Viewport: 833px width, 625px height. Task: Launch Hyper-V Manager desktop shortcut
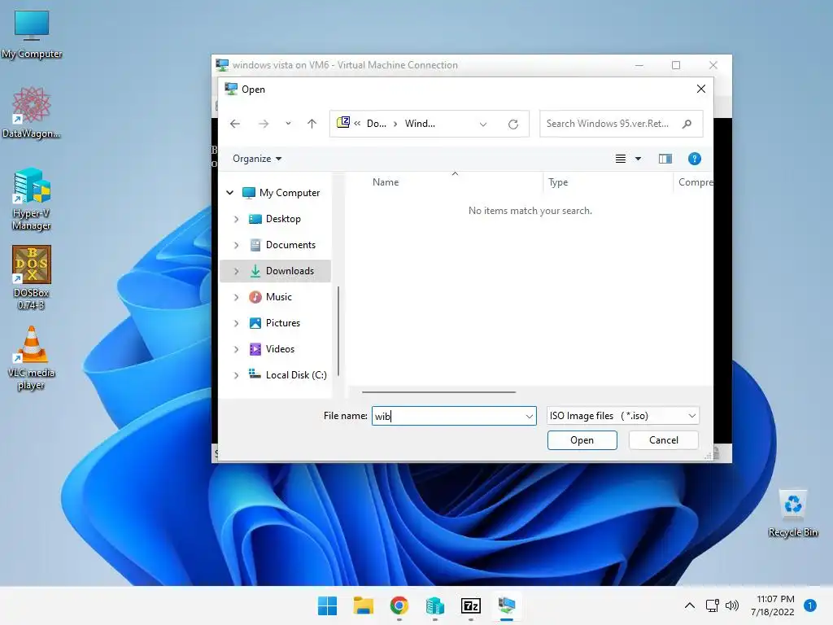click(x=32, y=199)
